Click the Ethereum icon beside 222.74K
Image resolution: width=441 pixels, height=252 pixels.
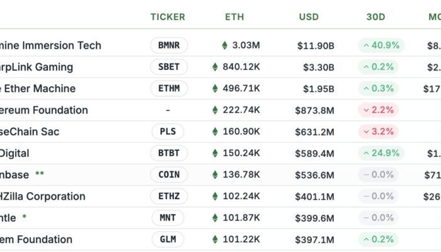215,110
